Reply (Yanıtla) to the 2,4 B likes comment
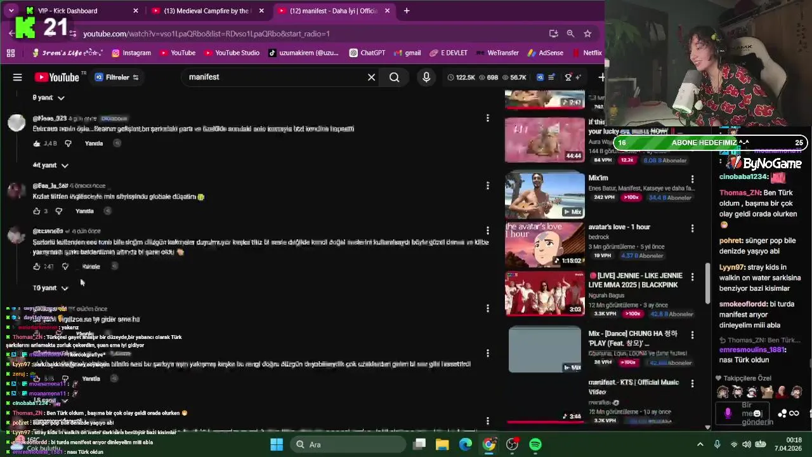The height and width of the screenshot is (457, 812). click(94, 143)
